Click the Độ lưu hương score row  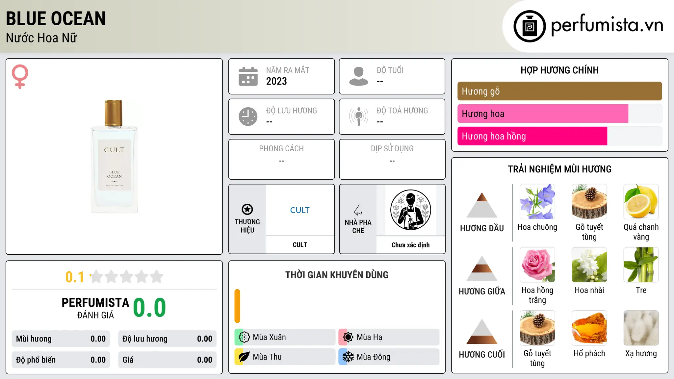point(167,339)
